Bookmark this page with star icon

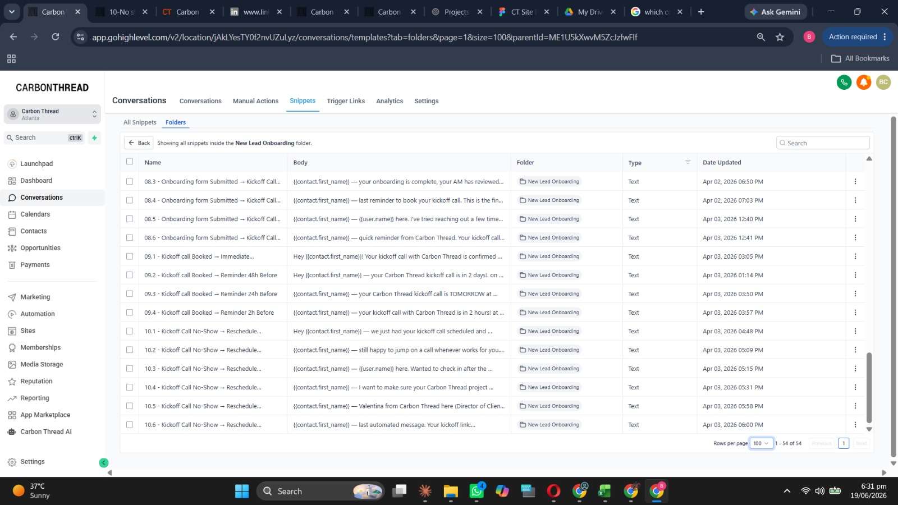click(x=780, y=37)
